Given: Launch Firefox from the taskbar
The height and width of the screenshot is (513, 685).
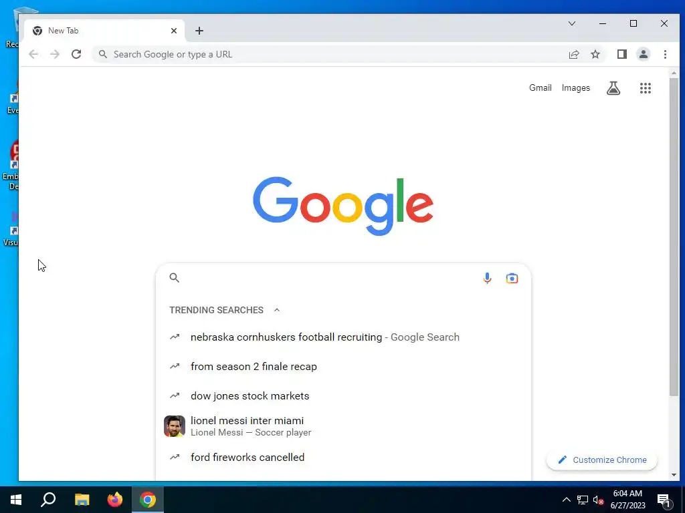Looking at the screenshot, I should [x=115, y=500].
